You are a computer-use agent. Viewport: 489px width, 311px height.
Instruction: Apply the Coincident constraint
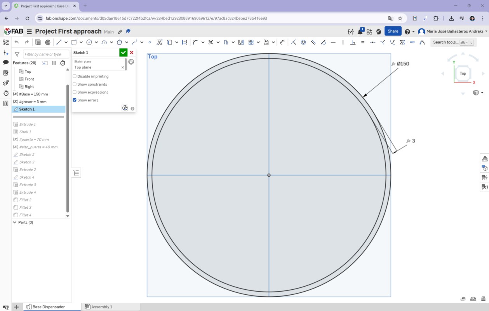click(x=293, y=42)
